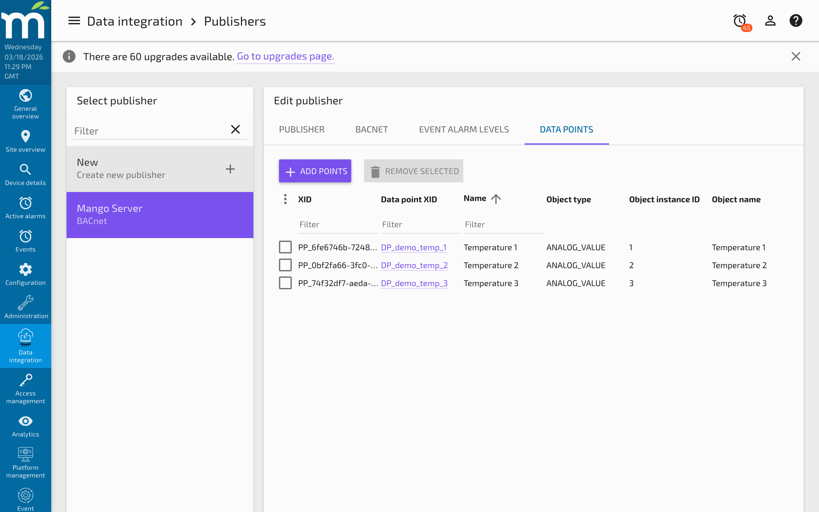
Task: Click the ADD POINTS button
Action: point(315,171)
